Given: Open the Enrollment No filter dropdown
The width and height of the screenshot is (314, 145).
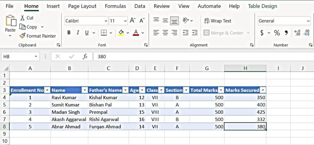Looking at the screenshot, I should tap(47, 90).
